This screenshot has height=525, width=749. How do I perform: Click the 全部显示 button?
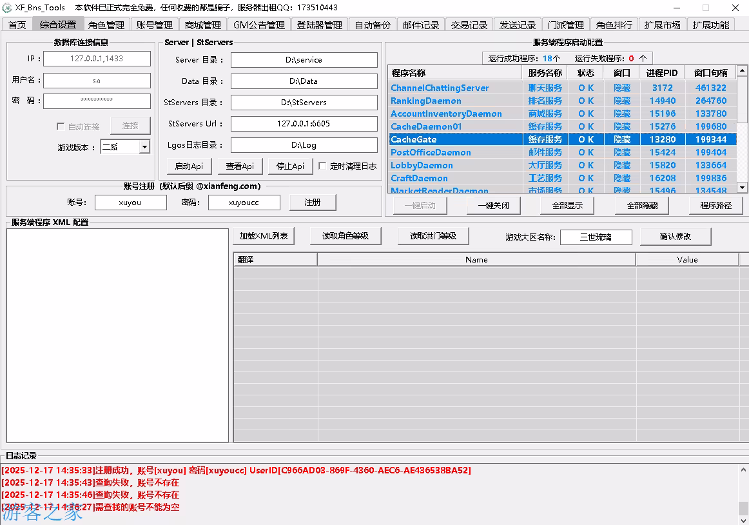pos(567,206)
